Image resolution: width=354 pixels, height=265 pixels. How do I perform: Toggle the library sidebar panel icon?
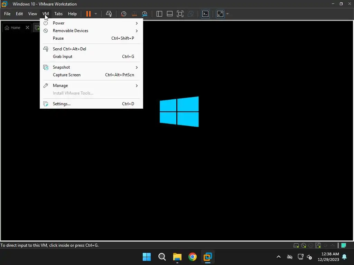click(159, 14)
